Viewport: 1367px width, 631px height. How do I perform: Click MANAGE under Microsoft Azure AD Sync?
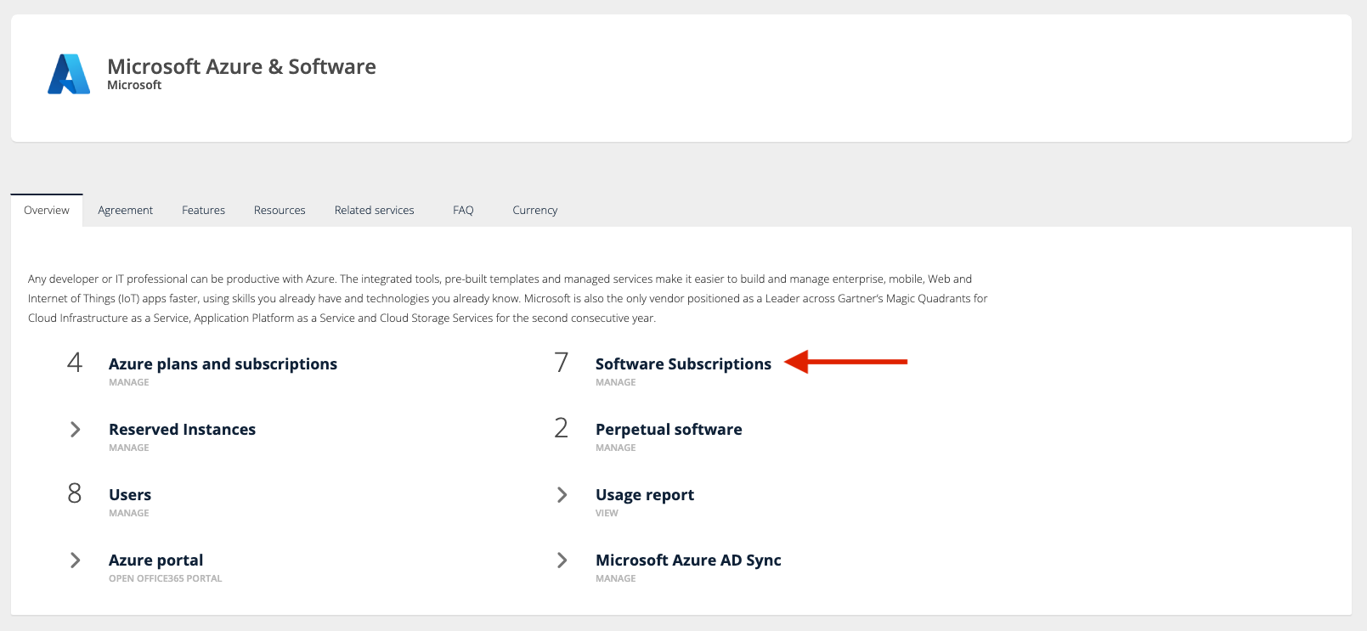[616, 579]
